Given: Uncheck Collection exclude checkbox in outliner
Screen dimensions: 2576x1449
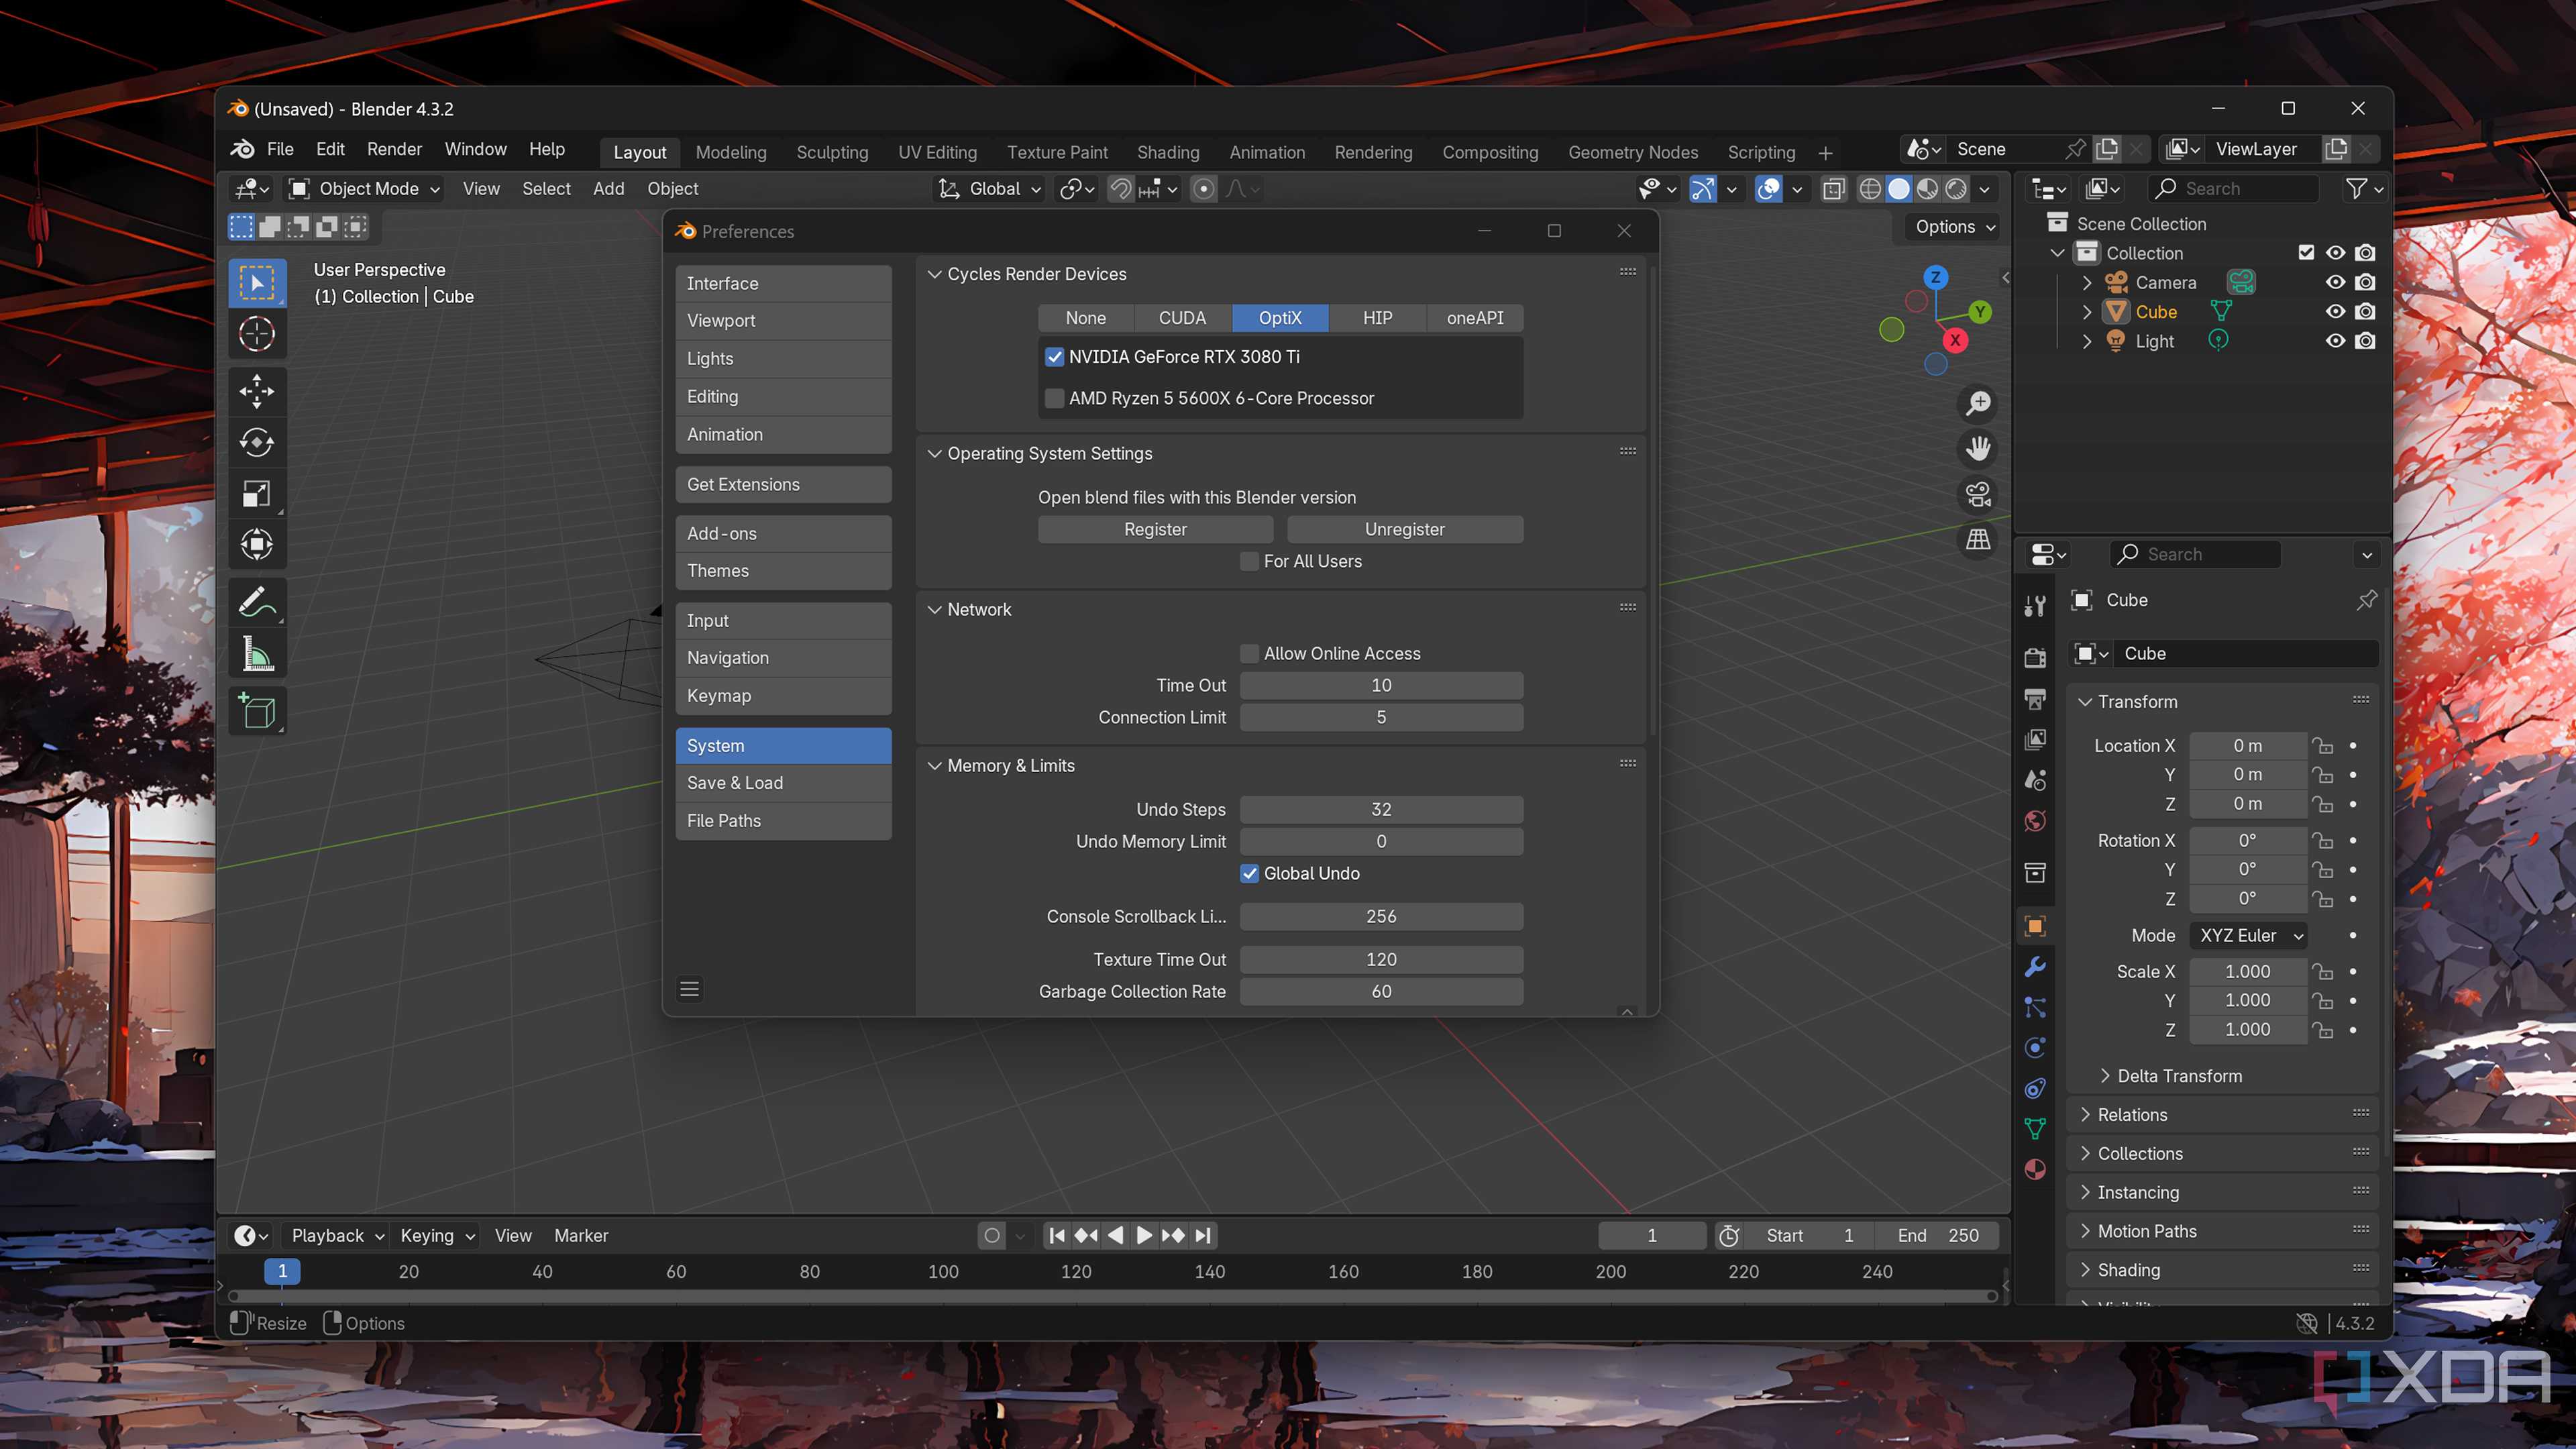Looking at the screenshot, I should click(2306, 253).
